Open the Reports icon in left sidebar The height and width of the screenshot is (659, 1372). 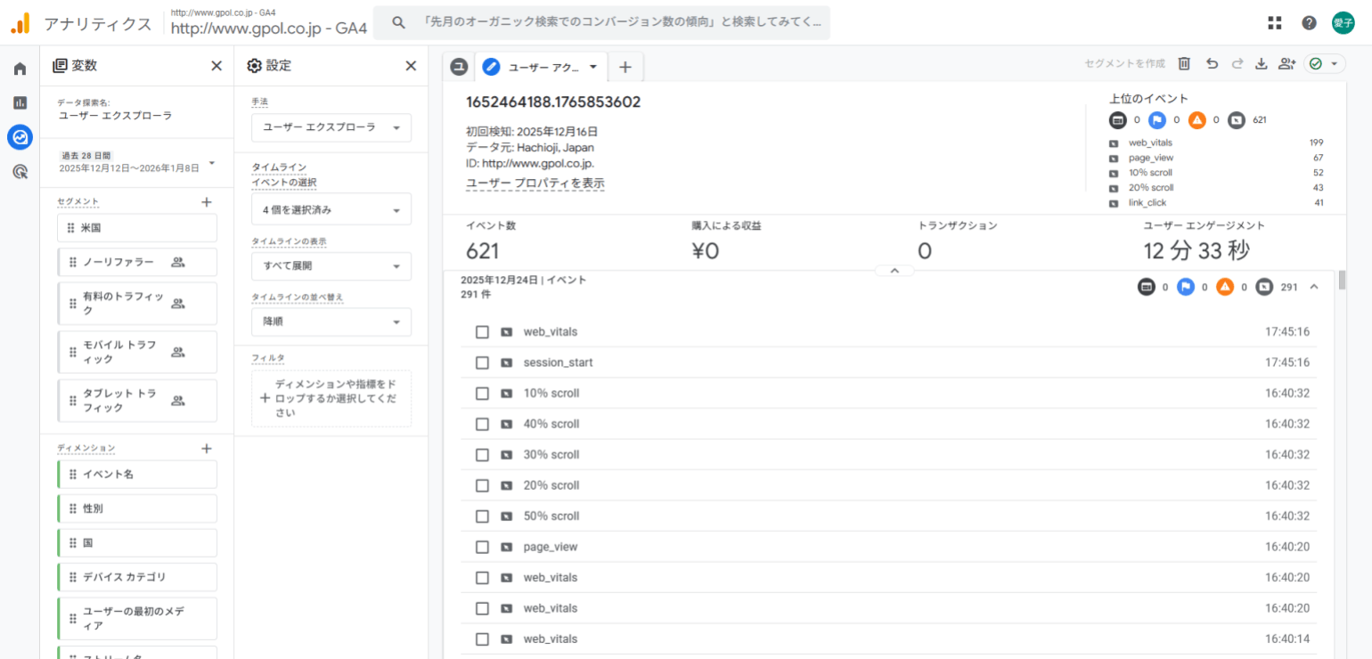(x=20, y=102)
